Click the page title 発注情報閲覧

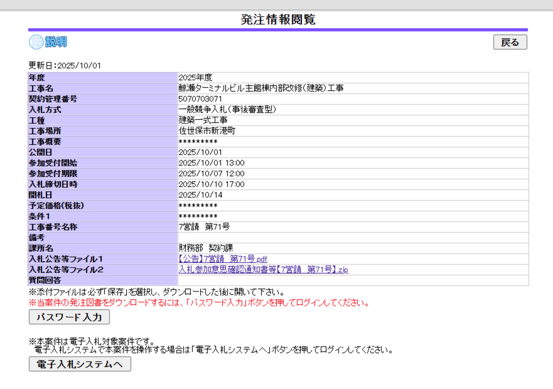[x=278, y=19]
